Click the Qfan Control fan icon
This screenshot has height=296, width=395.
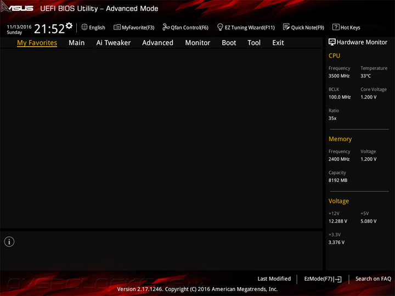pyautogui.click(x=166, y=27)
